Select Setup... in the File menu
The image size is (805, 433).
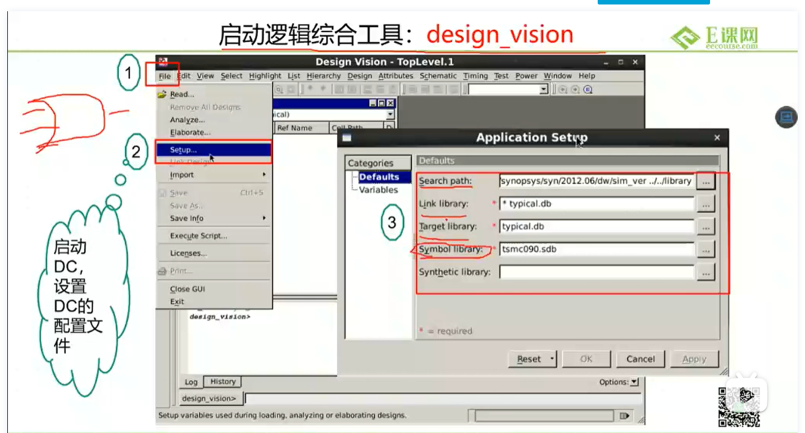click(x=213, y=150)
